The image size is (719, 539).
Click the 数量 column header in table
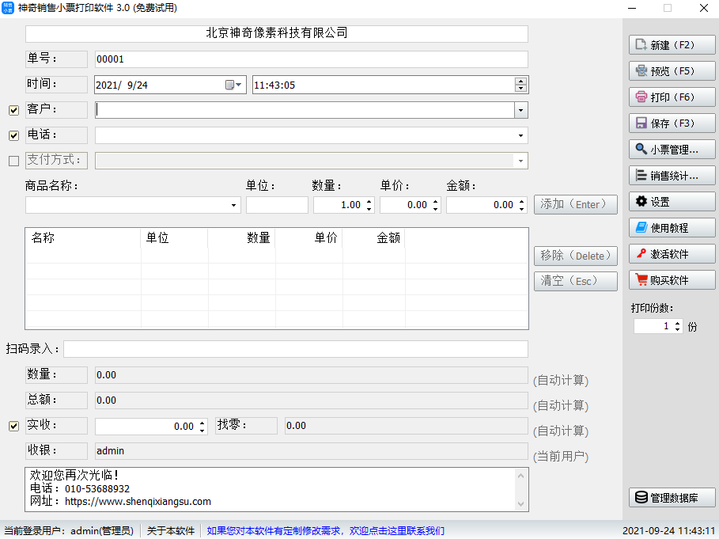[x=242, y=238]
